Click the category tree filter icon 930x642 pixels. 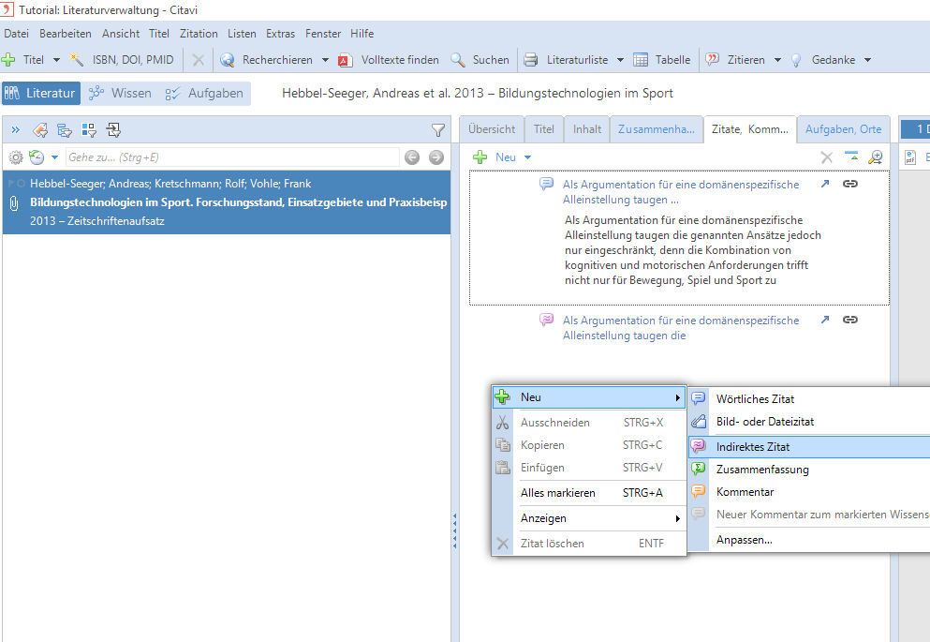click(x=65, y=130)
